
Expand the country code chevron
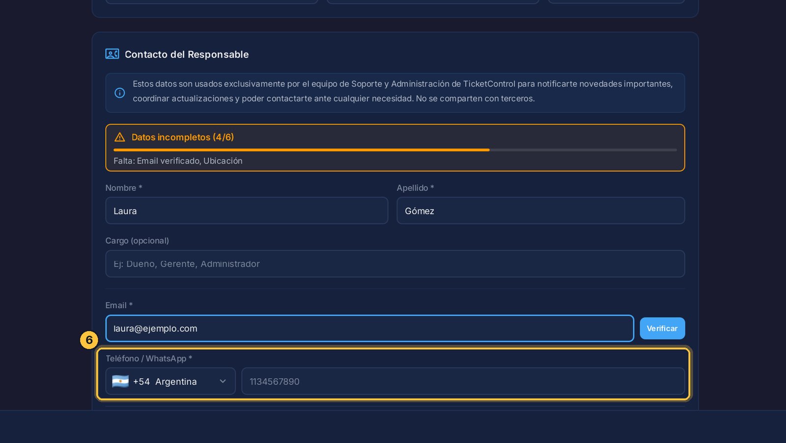[x=223, y=382]
